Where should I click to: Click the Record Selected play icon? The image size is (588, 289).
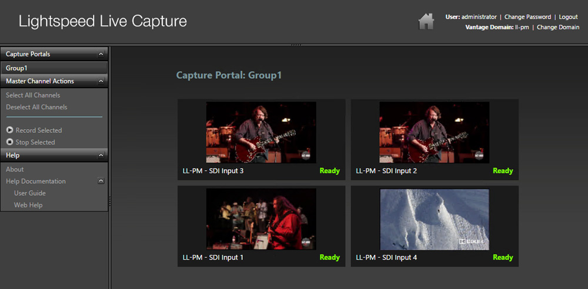[x=10, y=130]
